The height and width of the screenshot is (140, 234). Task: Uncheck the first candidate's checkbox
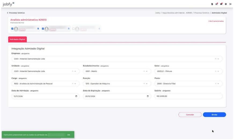pos(12,29)
